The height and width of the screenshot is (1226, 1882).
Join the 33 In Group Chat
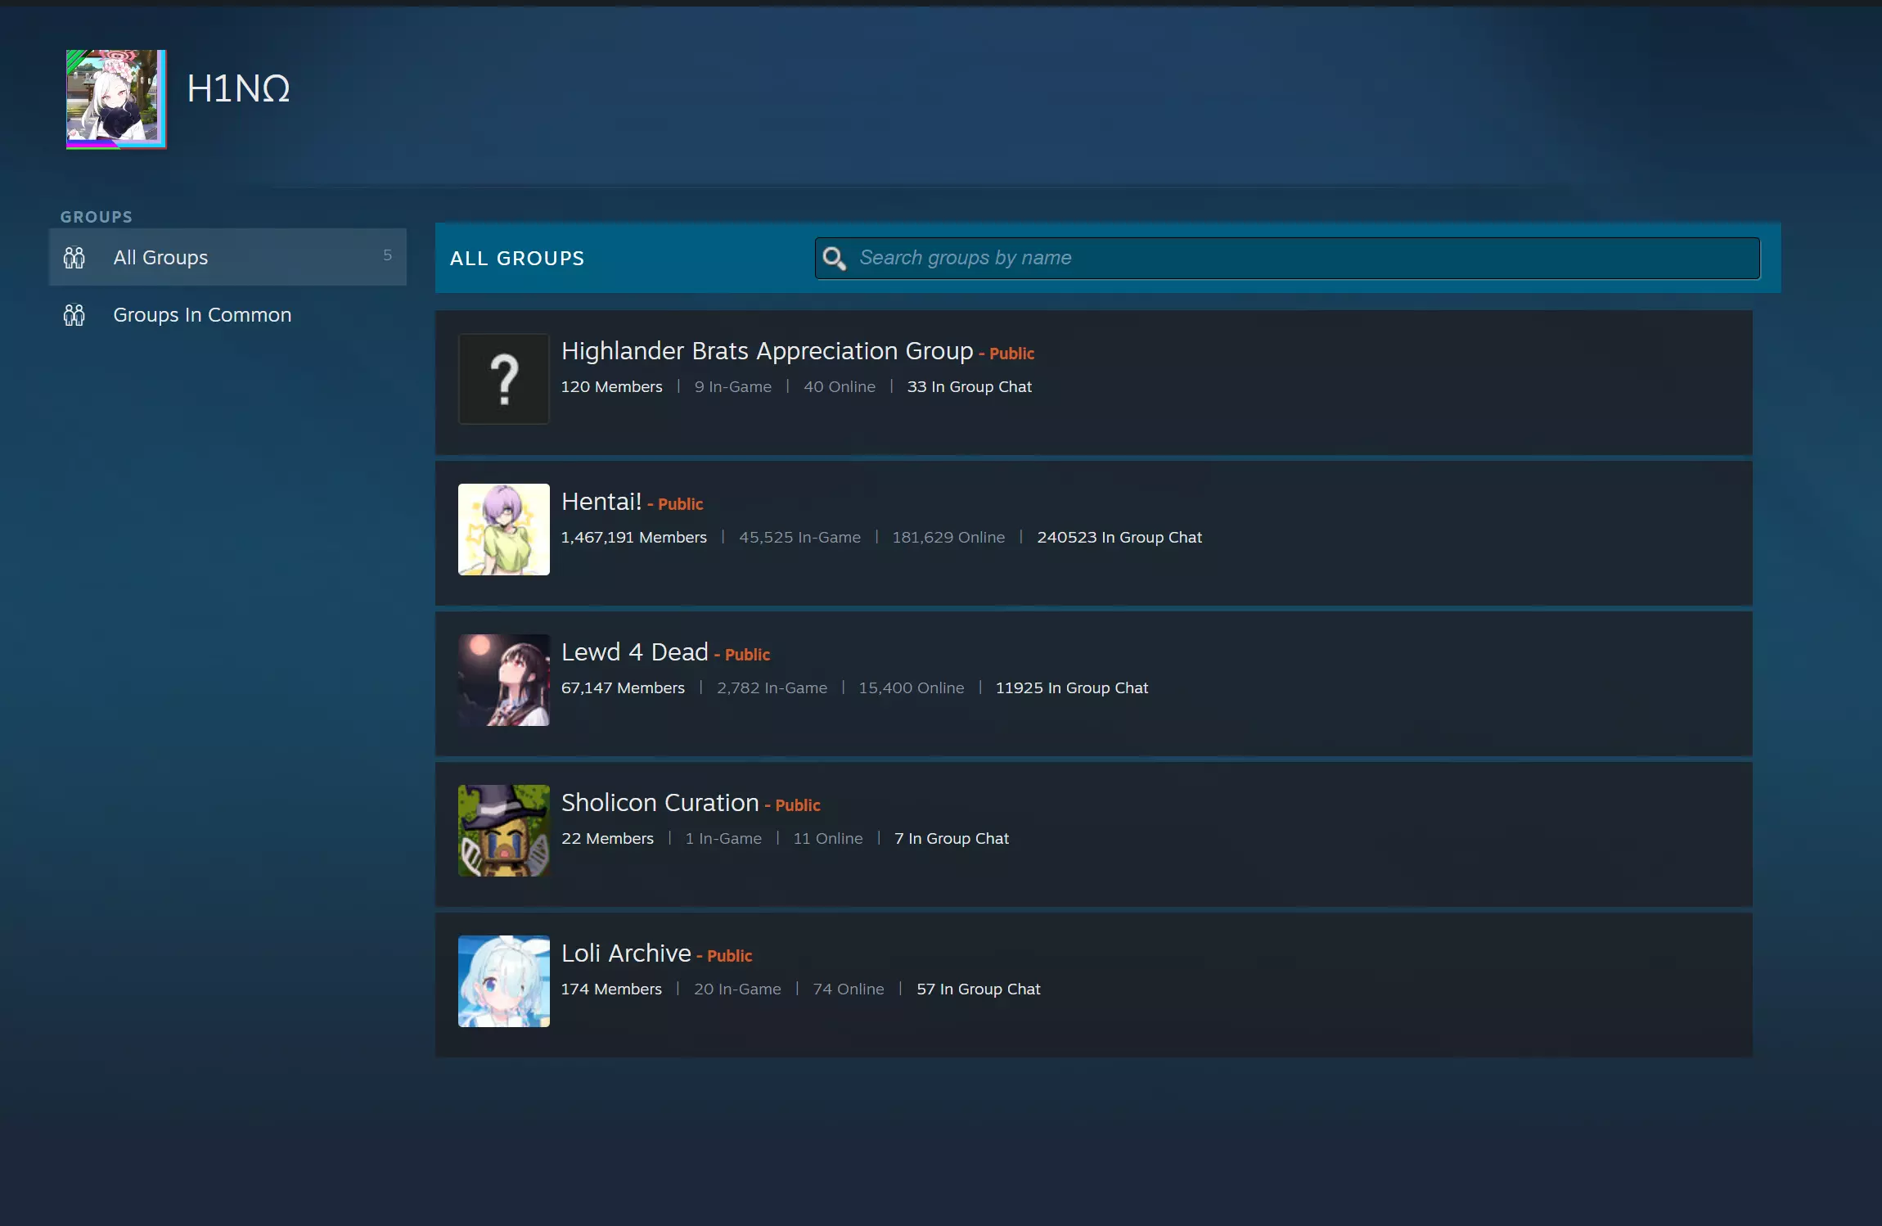tap(970, 386)
